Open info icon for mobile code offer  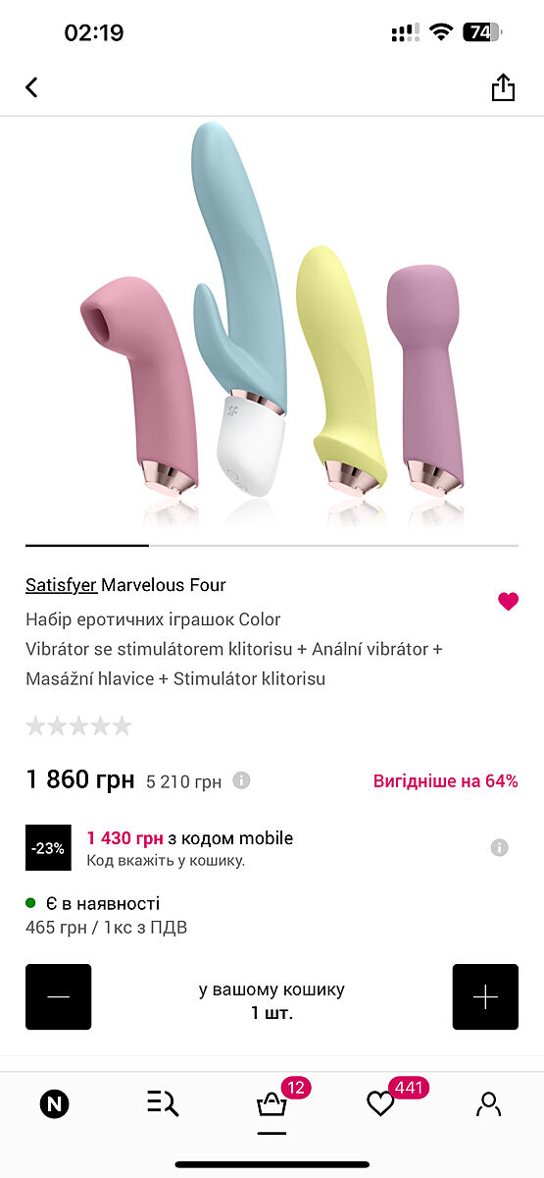click(x=499, y=847)
